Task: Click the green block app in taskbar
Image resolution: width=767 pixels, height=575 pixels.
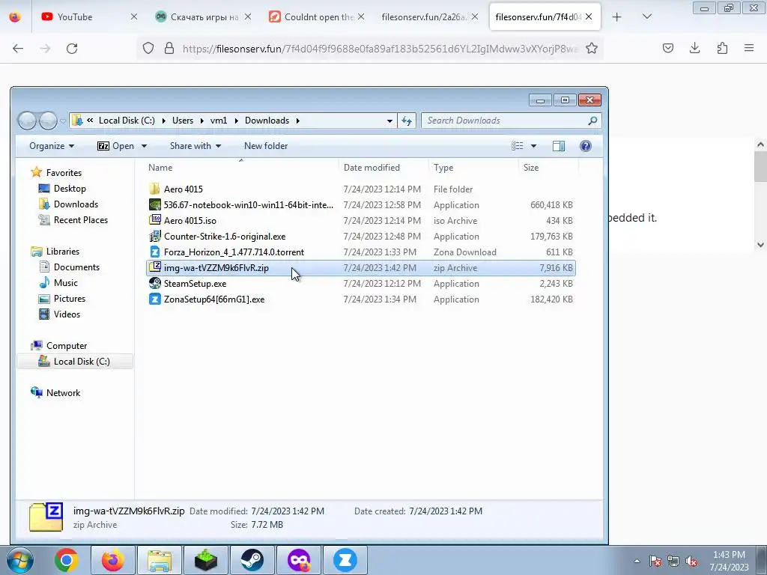Action: coord(206,560)
